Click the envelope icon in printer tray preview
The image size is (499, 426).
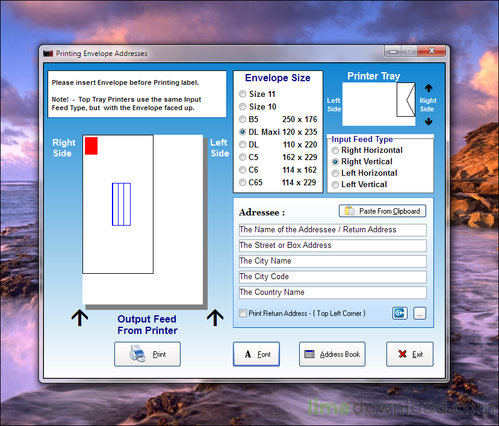click(x=406, y=100)
